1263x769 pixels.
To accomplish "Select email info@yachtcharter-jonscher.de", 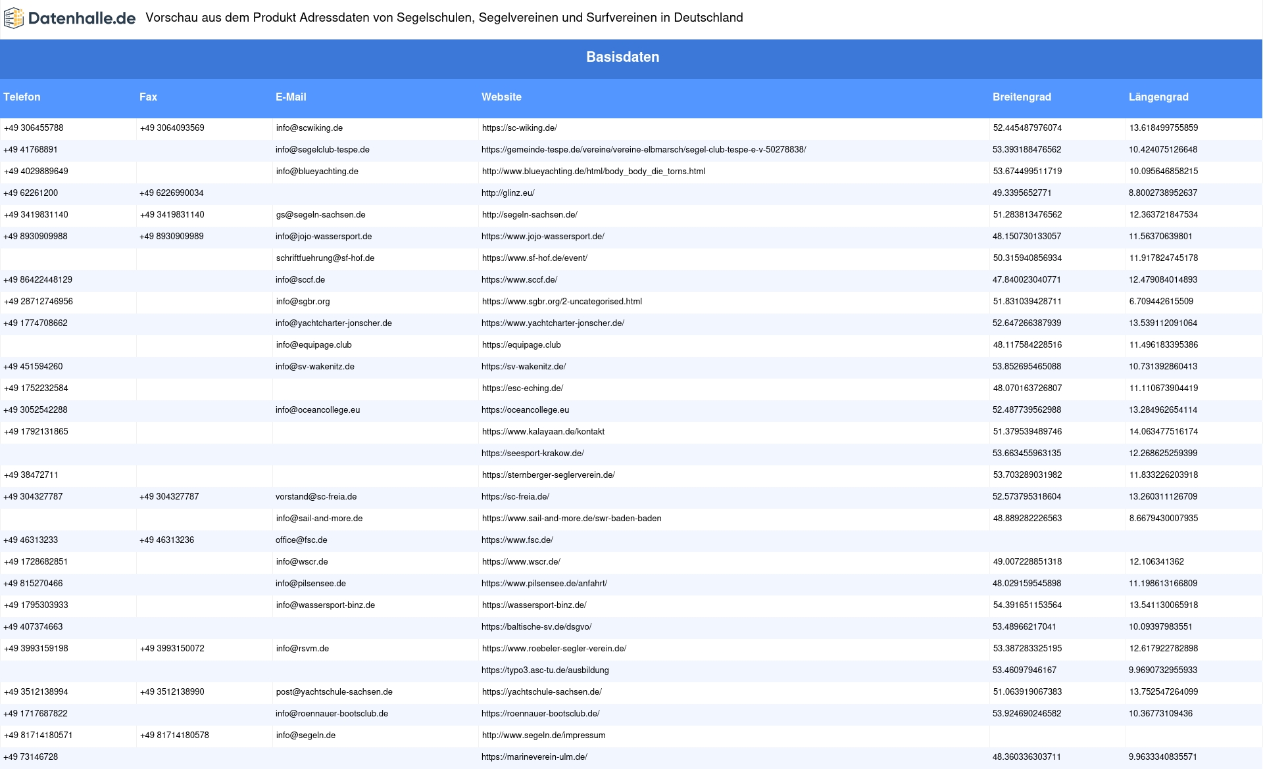I will [334, 323].
